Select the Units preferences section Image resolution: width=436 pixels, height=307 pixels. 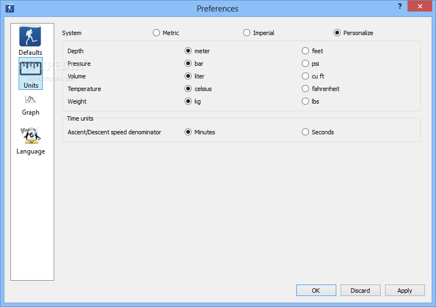[31, 73]
